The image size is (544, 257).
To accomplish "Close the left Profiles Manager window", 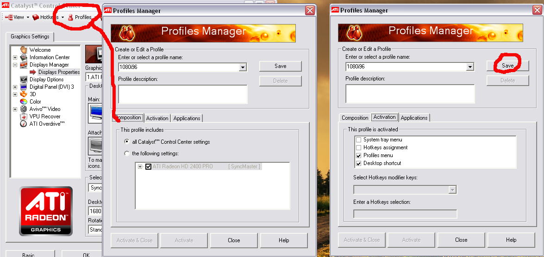I will pos(310,10).
